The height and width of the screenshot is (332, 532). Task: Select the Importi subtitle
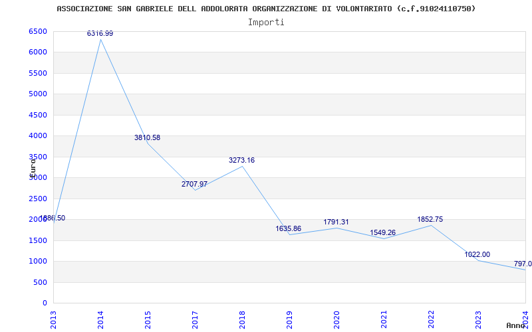point(266,23)
